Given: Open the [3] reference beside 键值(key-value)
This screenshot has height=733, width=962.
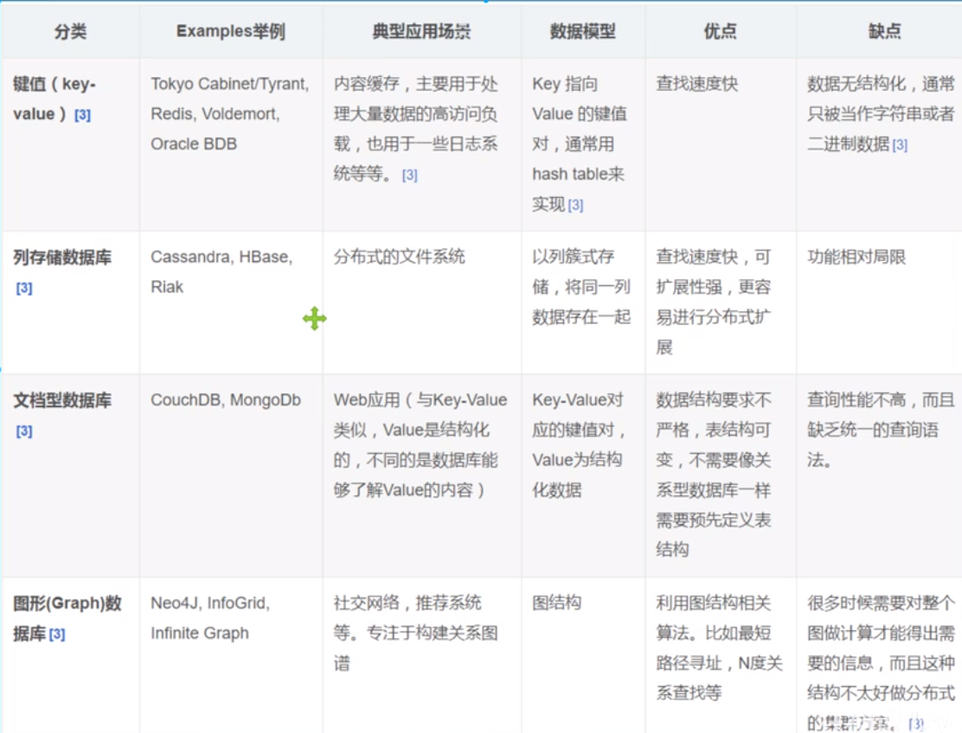Looking at the screenshot, I should point(82,115).
